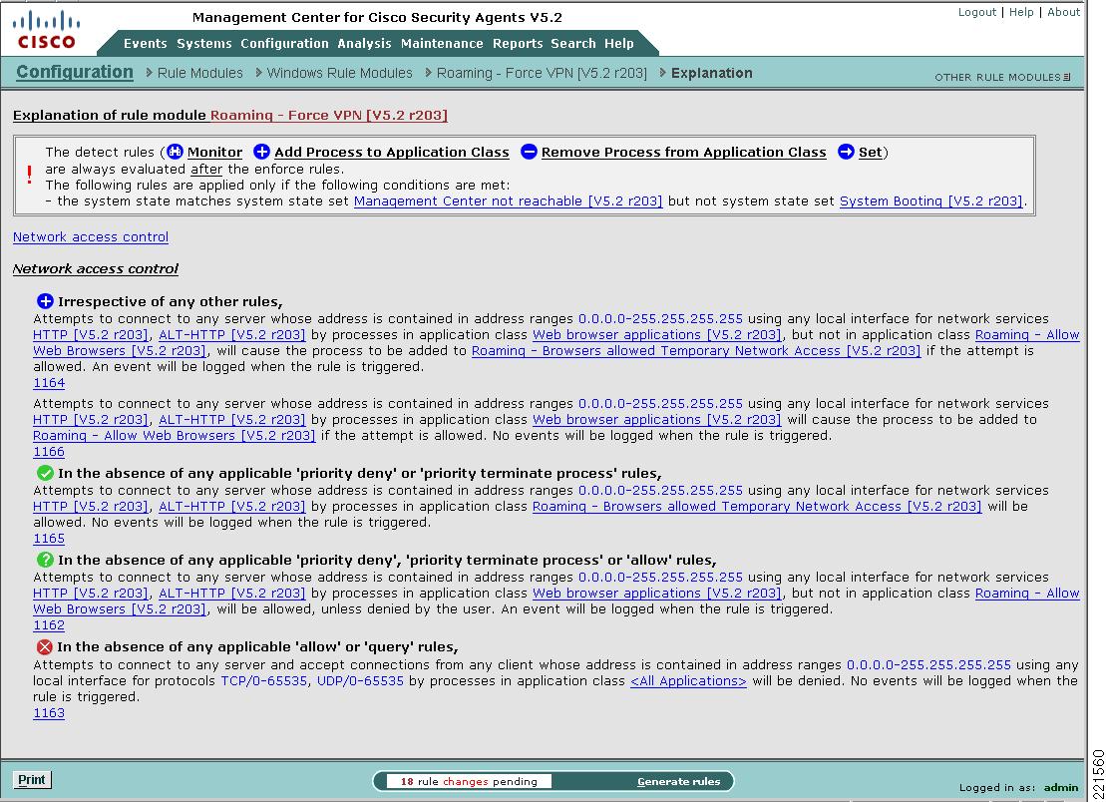Click the Set rule type link

[x=870, y=152]
